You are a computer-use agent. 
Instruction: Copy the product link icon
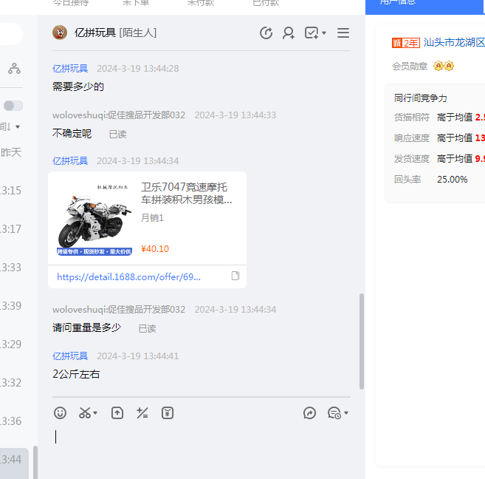(x=235, y=276)
